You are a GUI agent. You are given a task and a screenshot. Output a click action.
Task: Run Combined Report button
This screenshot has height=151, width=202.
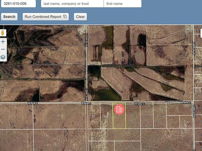pyautogui.click(x=46, y=16)
